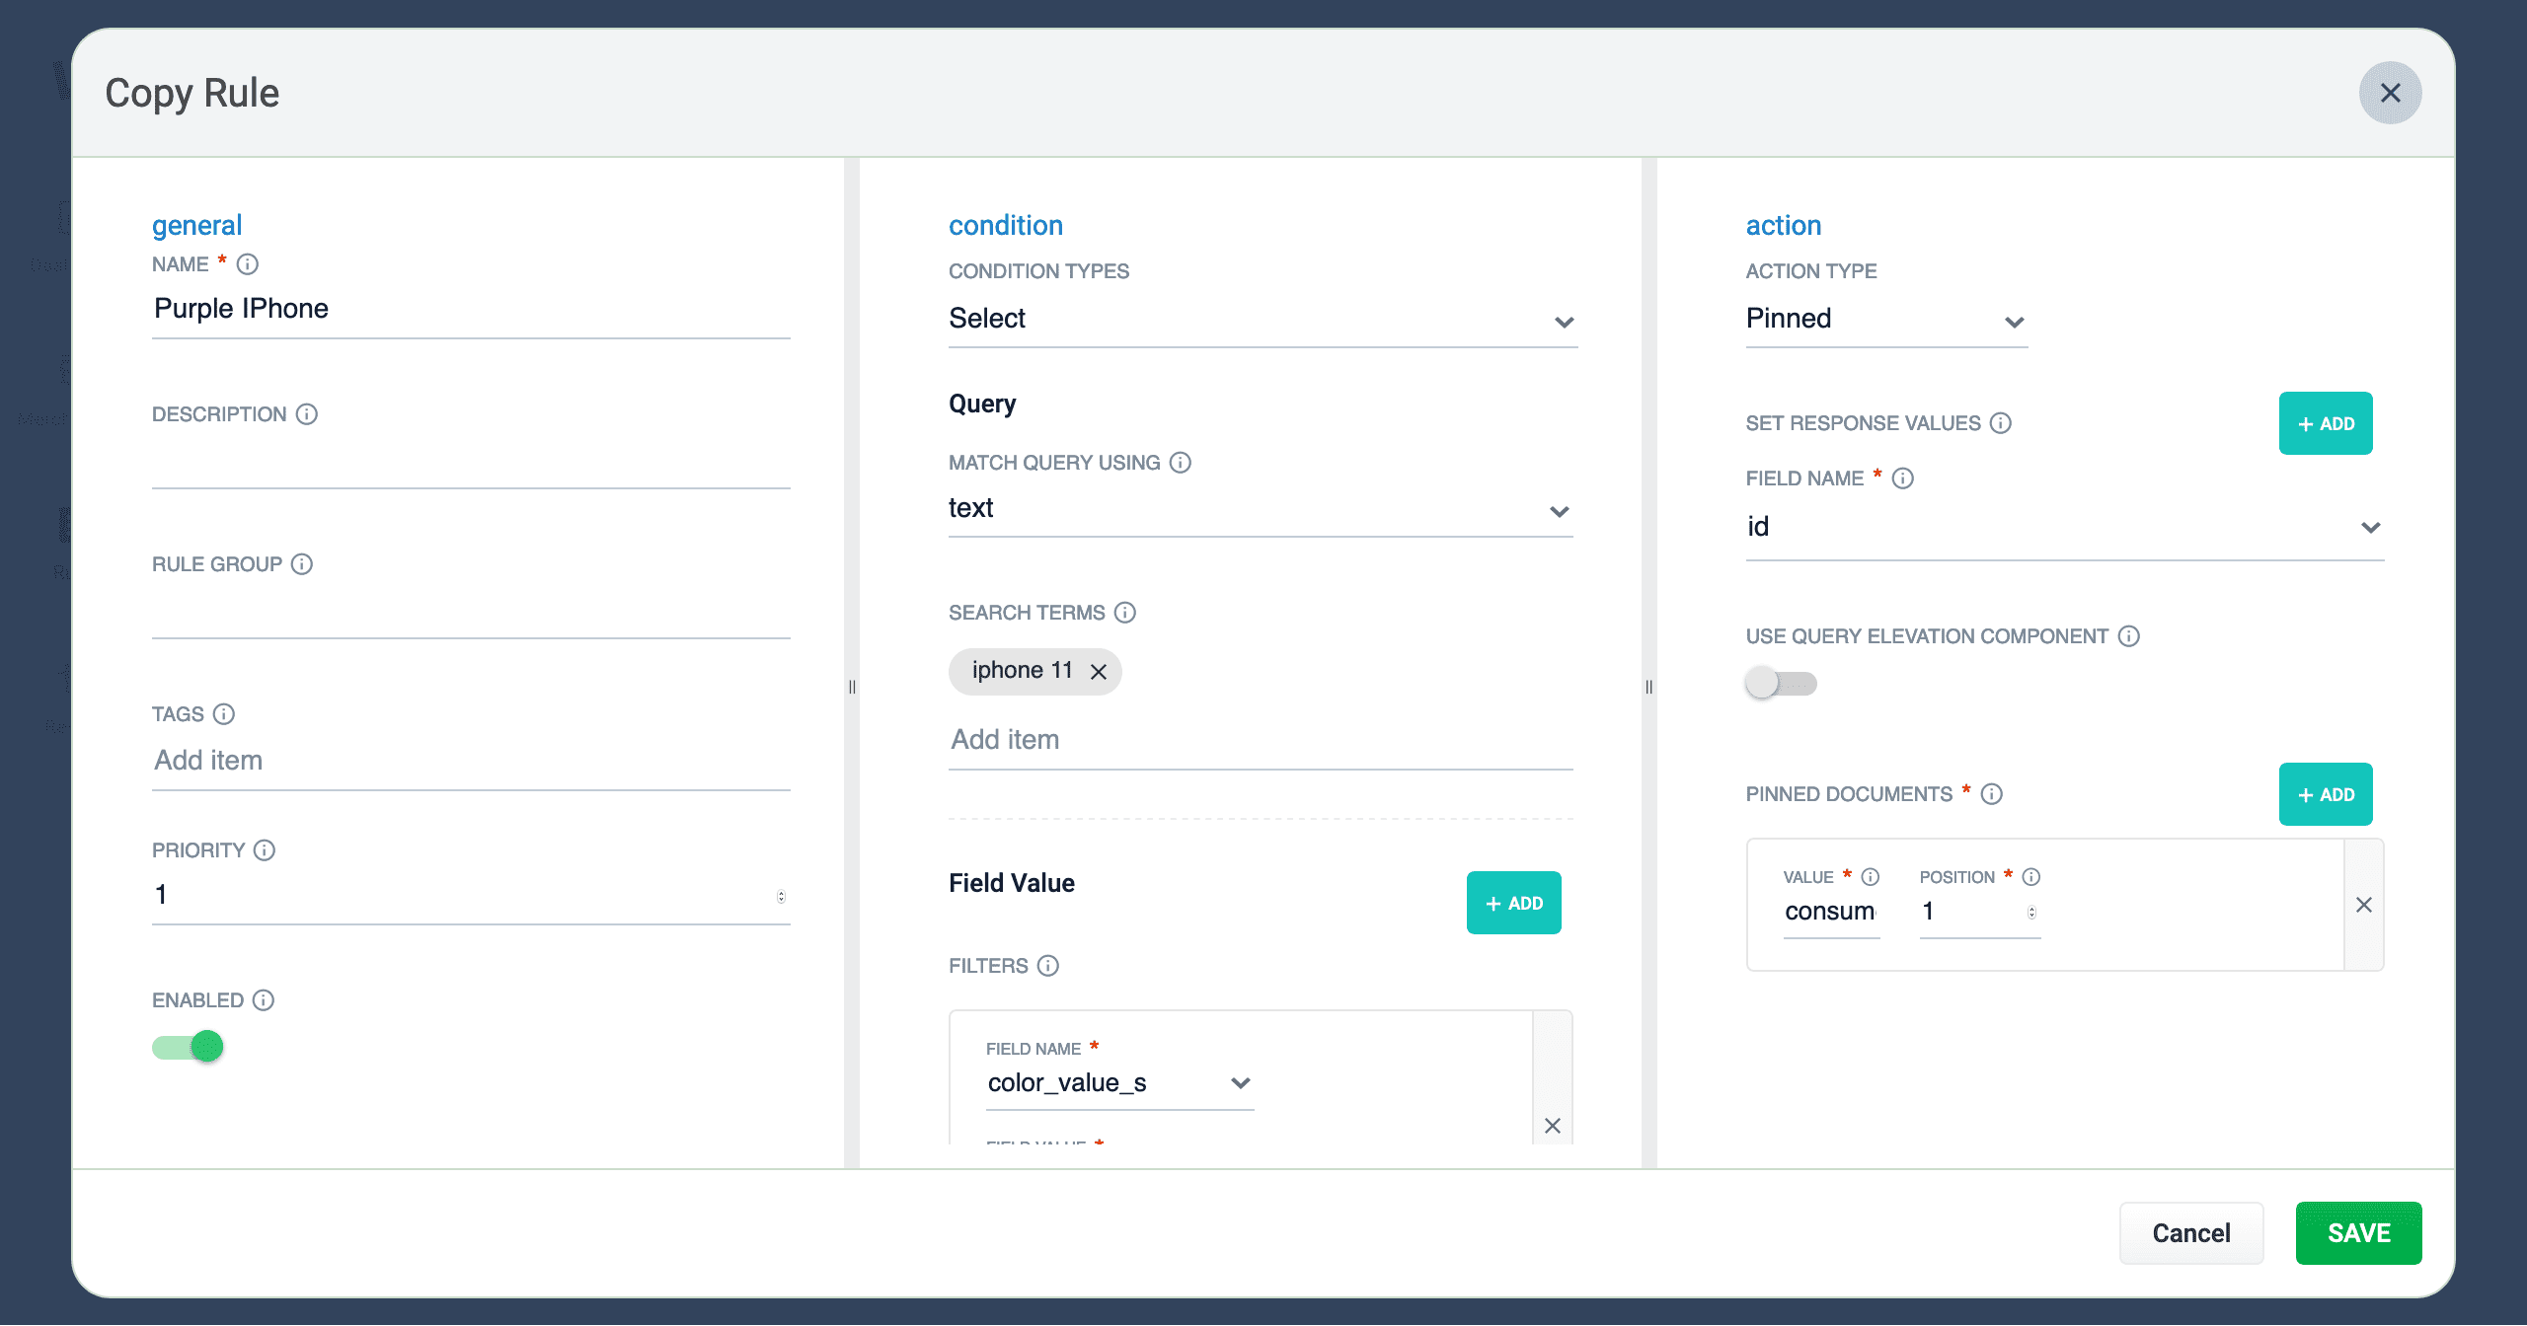The width and height of the screenshot is (2527, 1326).
Task: Click the green SAVE button
Action: click(x=2358, y=1233)
